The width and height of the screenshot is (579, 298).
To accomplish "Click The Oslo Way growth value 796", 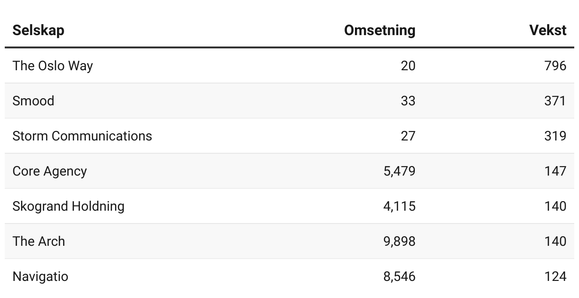I will [555, 65].
